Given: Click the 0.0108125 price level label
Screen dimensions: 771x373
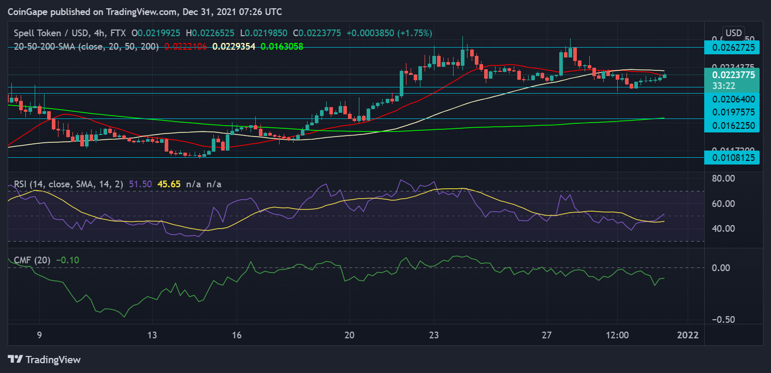Looking at the screenshot, I should (733, 158).
